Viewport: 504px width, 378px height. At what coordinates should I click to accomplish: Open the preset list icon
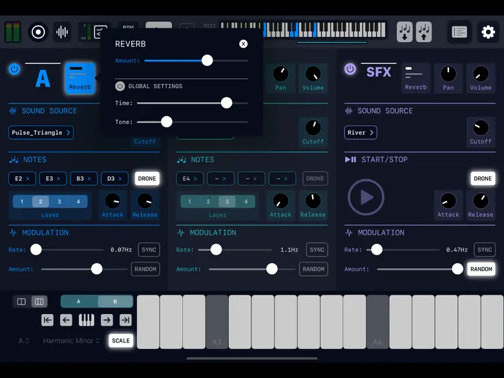[x=459, y=32]
